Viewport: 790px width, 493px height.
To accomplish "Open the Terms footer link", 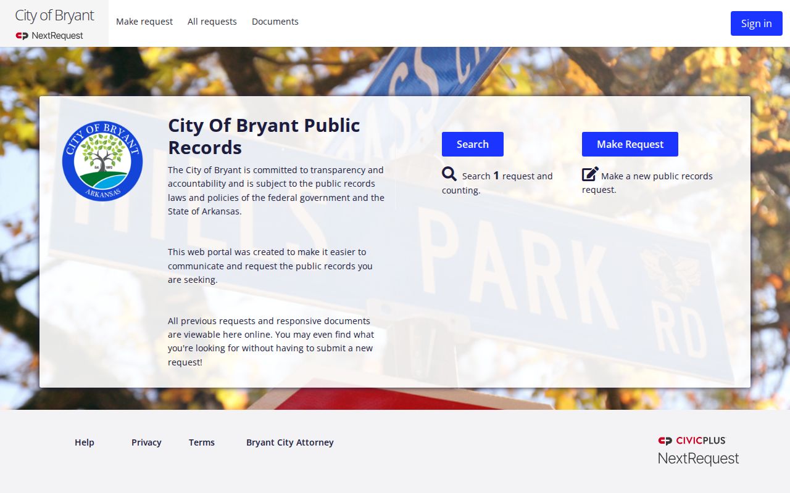I will pyautogui.click(x=202, y=442).
